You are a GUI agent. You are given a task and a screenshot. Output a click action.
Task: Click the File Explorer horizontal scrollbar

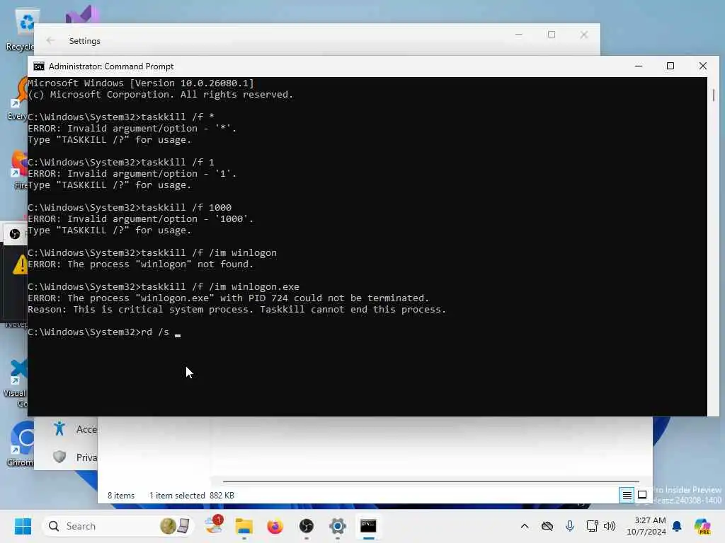(x=431, y=481)
